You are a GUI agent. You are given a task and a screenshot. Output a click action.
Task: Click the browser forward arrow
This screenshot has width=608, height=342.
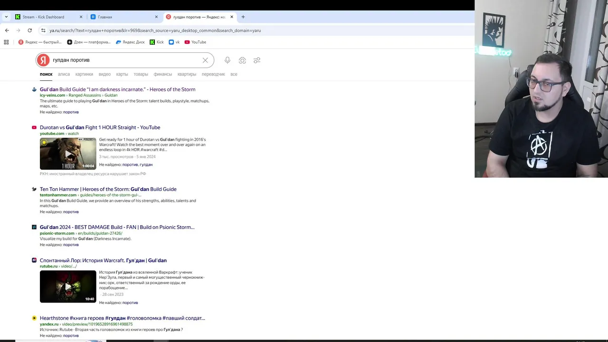point(18,30)
